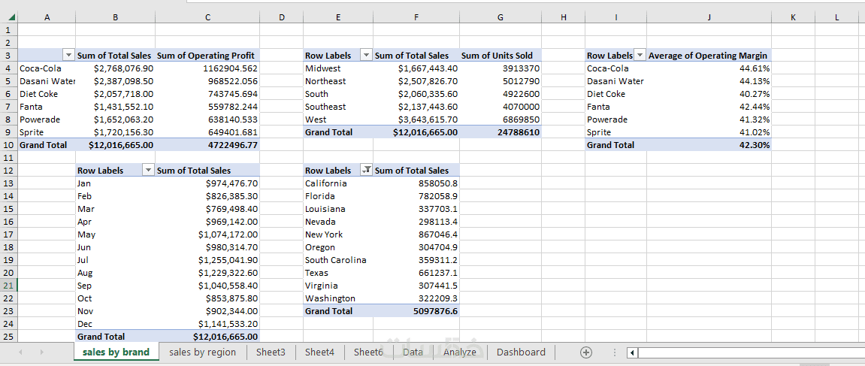Click the Select All corner triangle
This screenshot has height=366, width=865.
(11, 17)
